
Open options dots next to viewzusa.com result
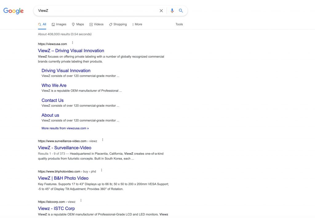tap(73, 43)
